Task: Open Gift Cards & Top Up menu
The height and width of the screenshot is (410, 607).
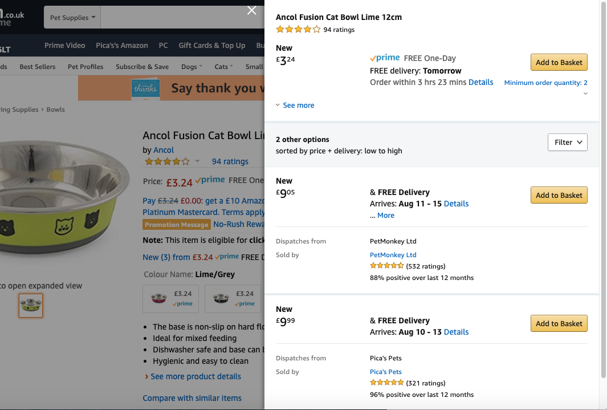Action: [x=211, y=46]
